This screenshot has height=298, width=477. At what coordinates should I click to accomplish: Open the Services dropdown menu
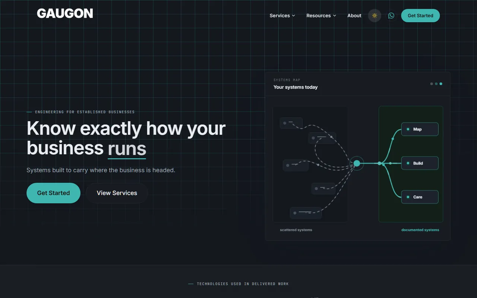pos(282,16)
